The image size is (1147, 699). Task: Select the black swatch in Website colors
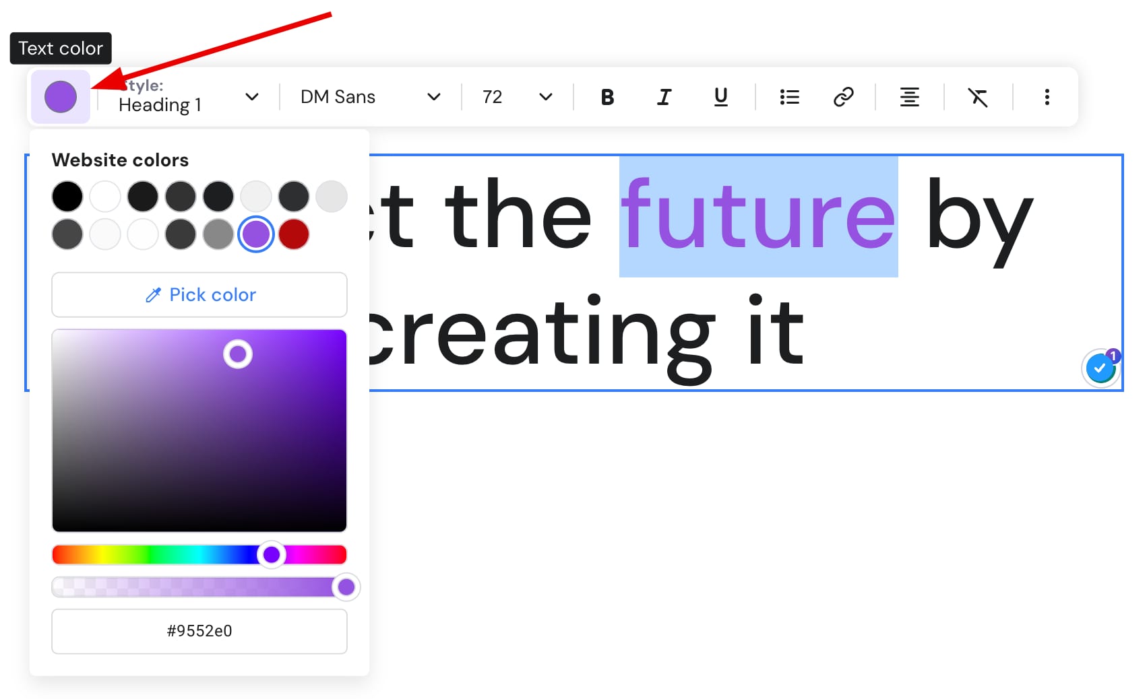pos(67,196)
